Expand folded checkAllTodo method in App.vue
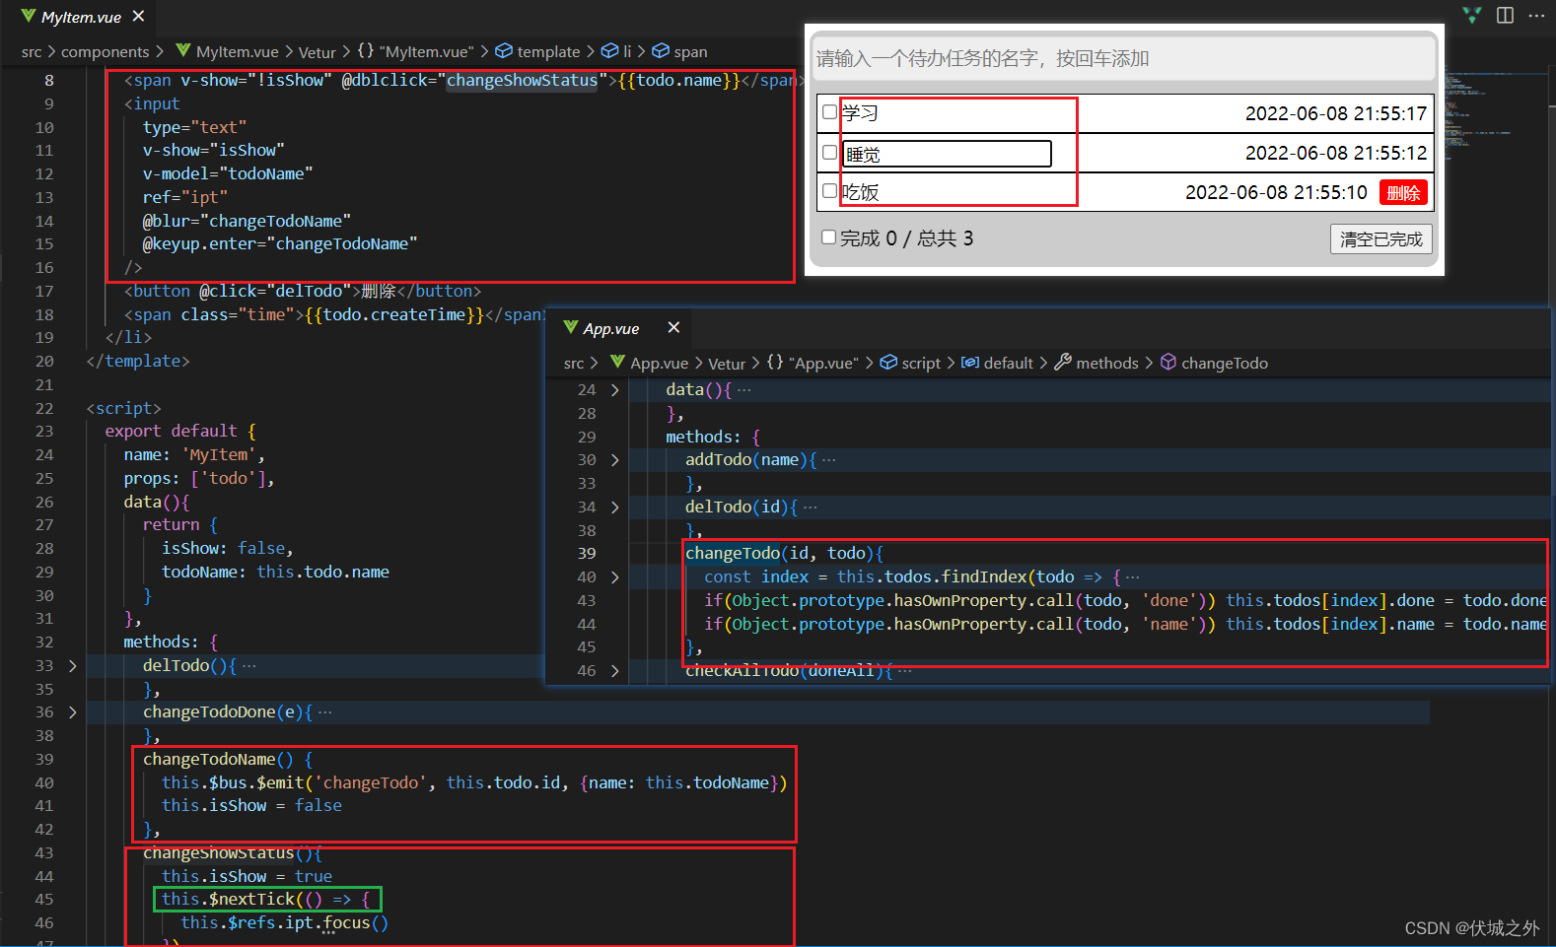This screenshot has height=947, width=1556. tap(615, 671)
